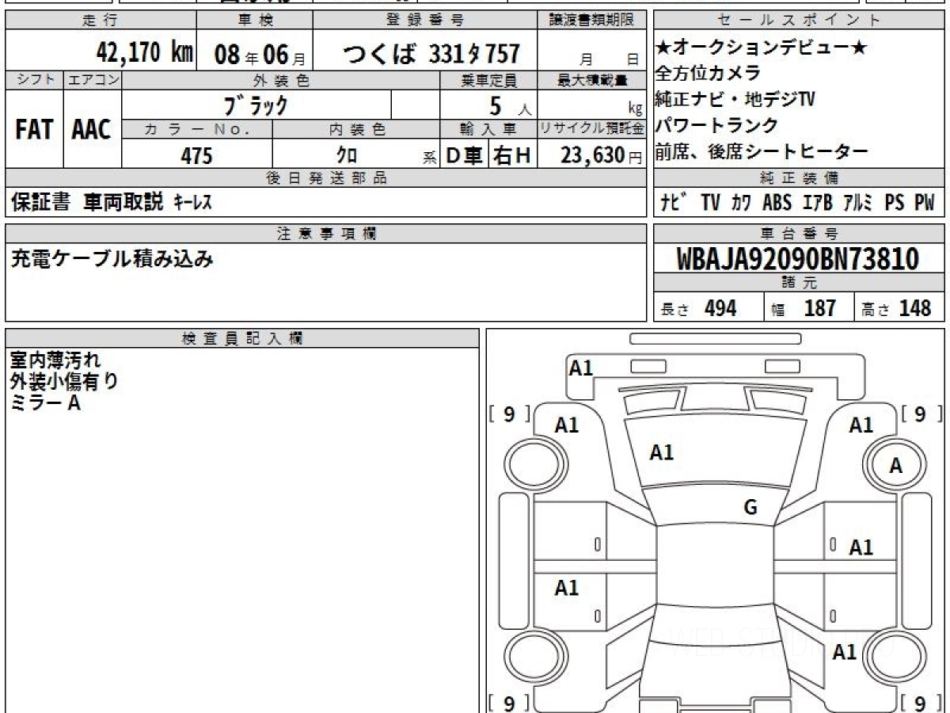Select the 諸元 header
The height and width of the screenshot is (713, 950).
tap(800, 283)
